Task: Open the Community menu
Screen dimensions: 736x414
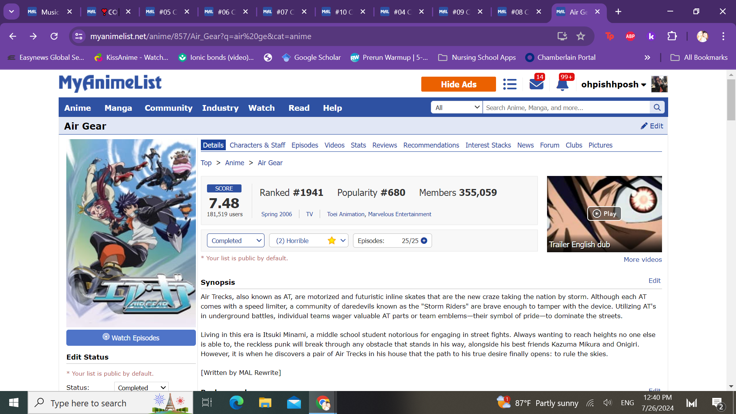Action: (168, 108)
